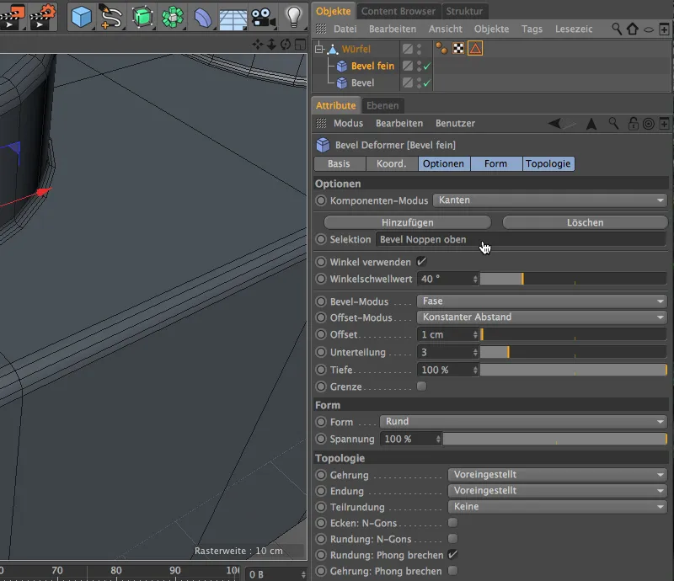Image resolution: width=674 pixels, height=581 pixels.
Task: Open the Form dropdown set to Rund
Action: point(523,422)
